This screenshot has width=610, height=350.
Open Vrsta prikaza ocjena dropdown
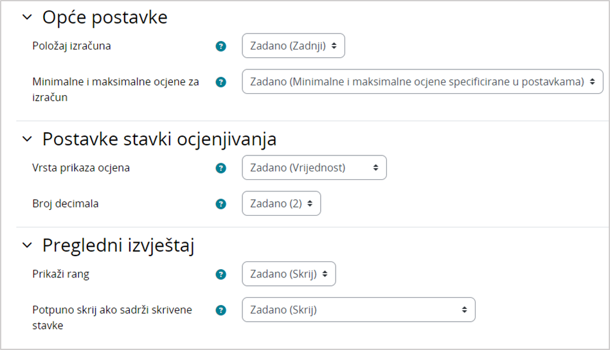coord(314,168)
